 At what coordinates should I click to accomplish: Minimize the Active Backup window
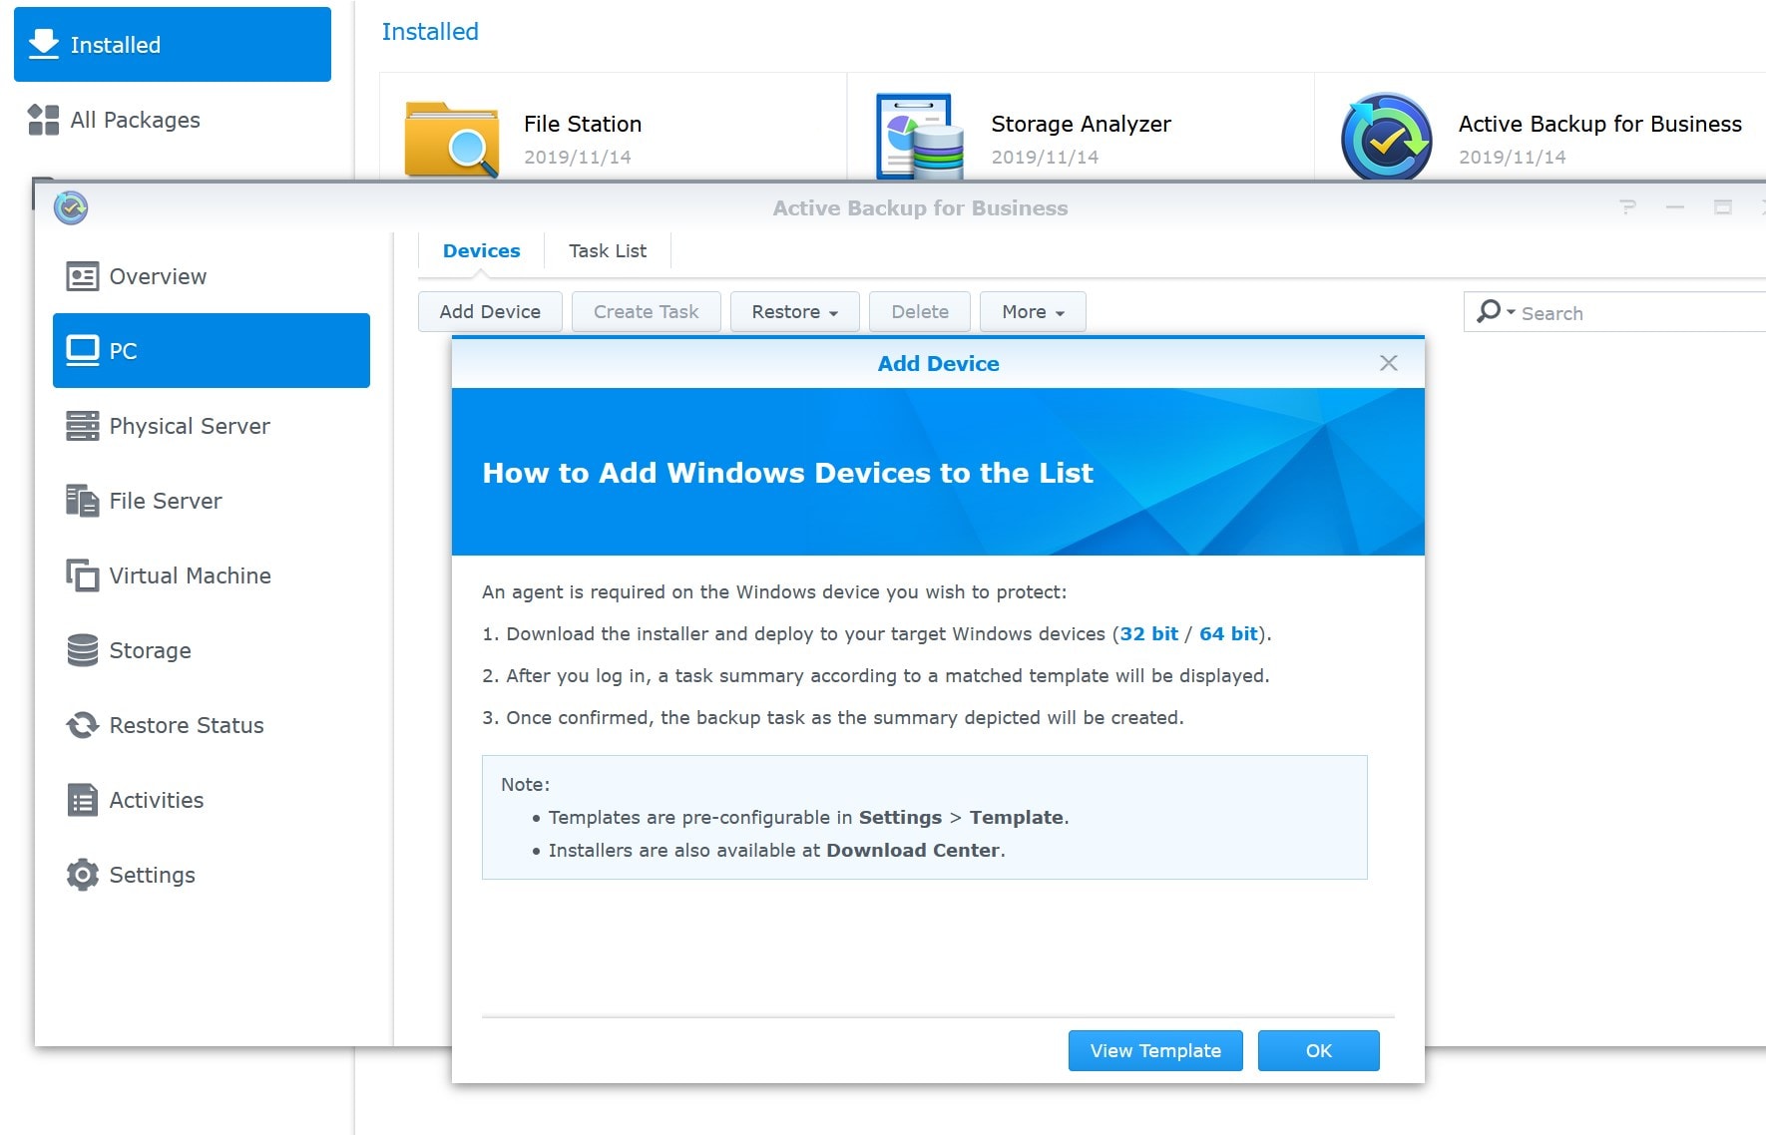(1675, 207)
